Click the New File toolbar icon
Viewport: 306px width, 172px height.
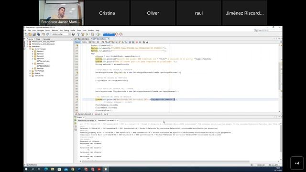pos(26,34)
